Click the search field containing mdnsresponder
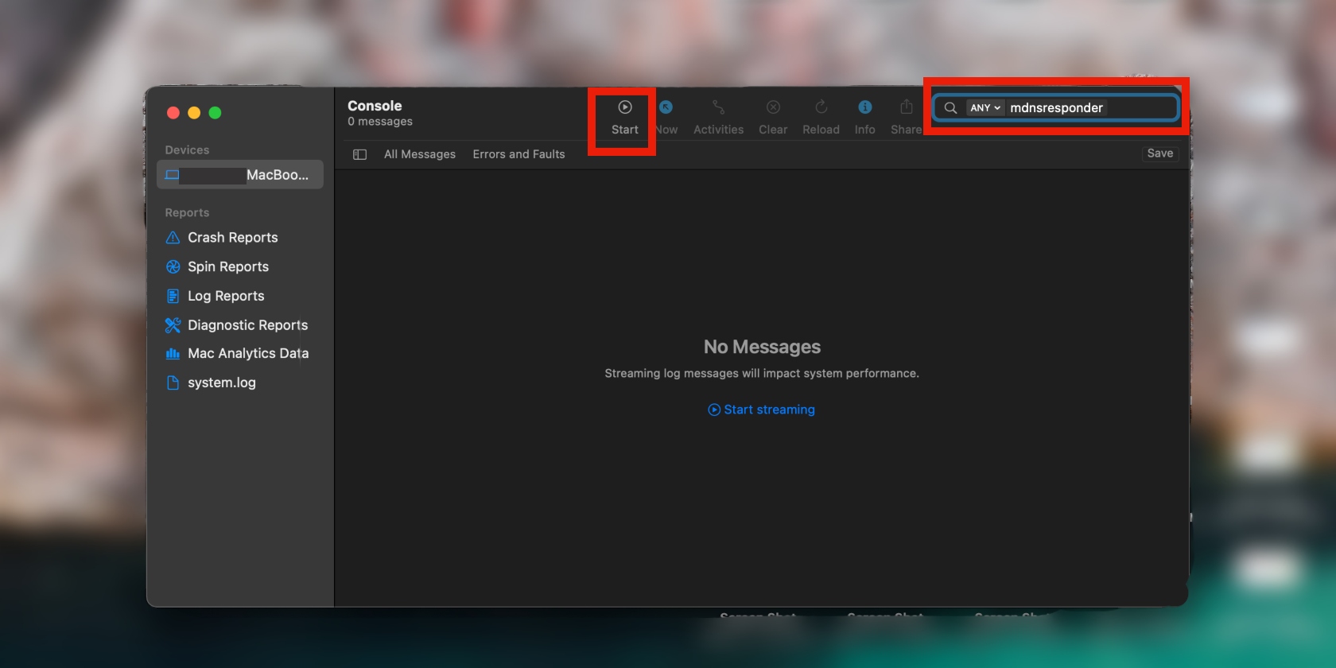Viewport: 1336px width, 668px height. tap(1056, 108)
